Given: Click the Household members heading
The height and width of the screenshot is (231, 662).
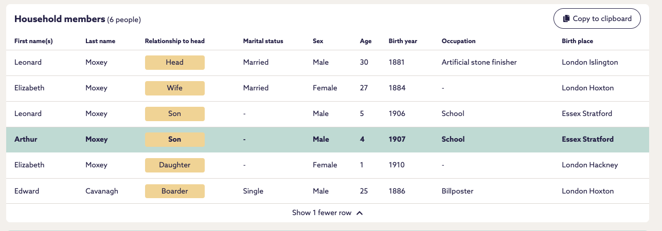Looking at the screenshot, I should click(x=59, y=19).
